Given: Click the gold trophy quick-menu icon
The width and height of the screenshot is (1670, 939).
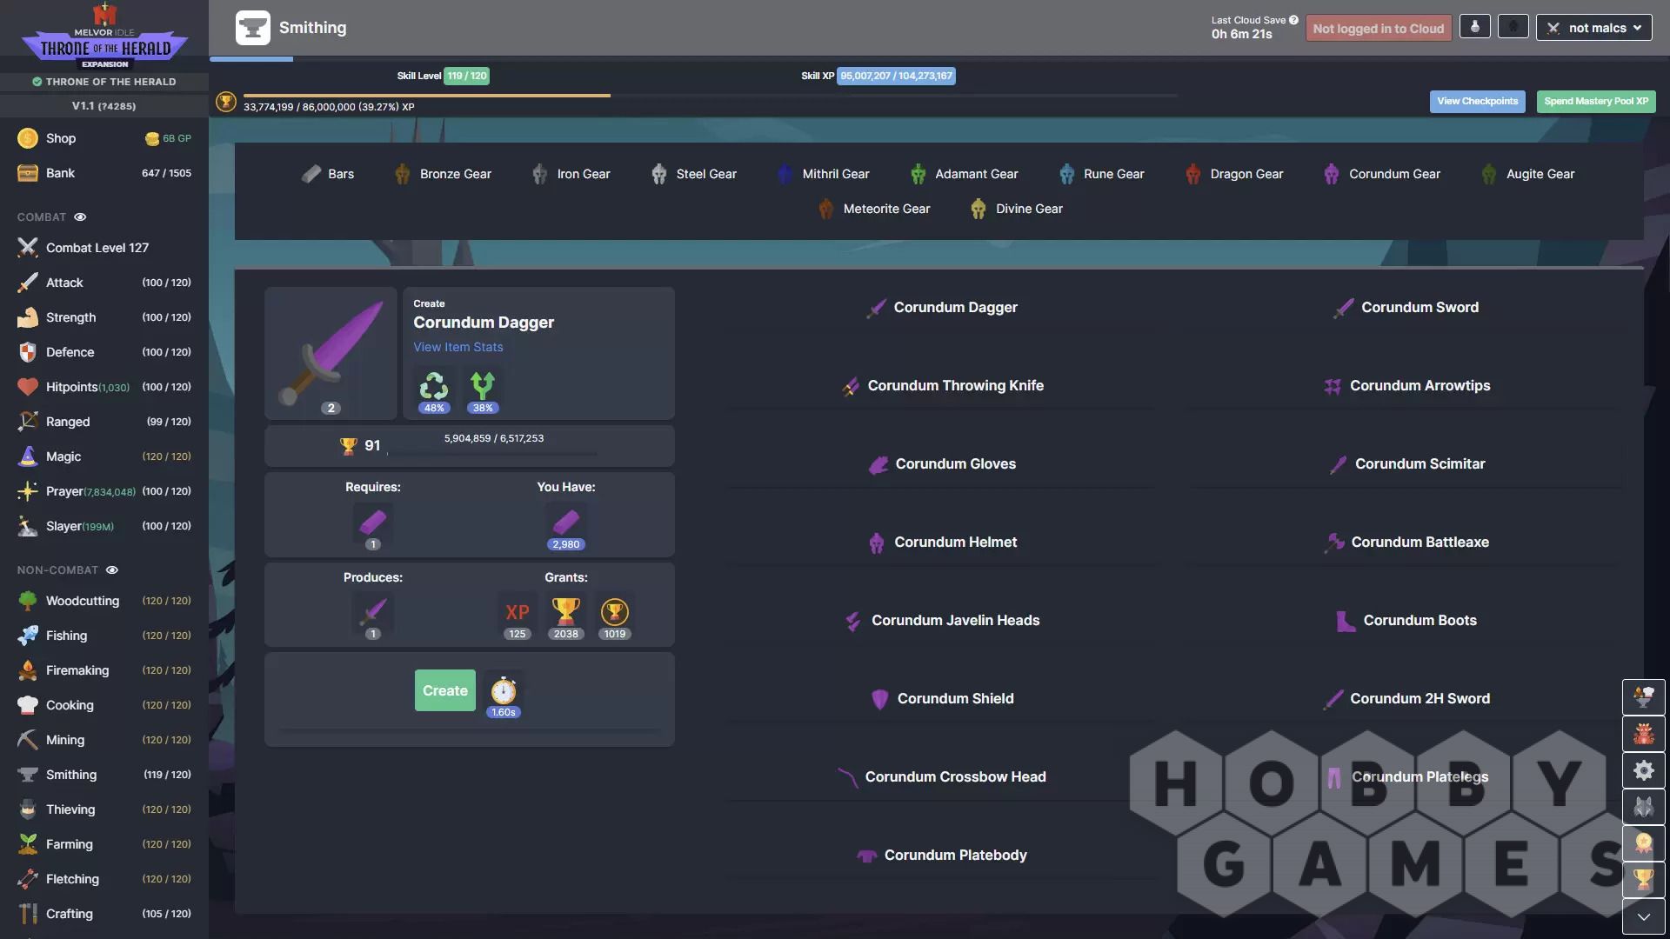Looking at the screenshot, I should pos(1643,880).
